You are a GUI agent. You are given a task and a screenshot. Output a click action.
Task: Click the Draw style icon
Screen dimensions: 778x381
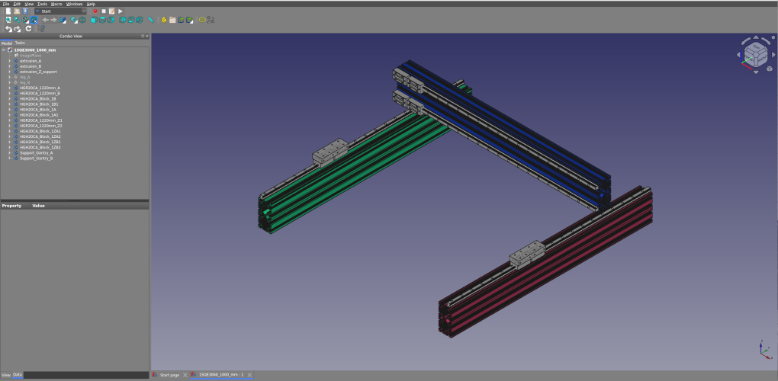(25, 20)
